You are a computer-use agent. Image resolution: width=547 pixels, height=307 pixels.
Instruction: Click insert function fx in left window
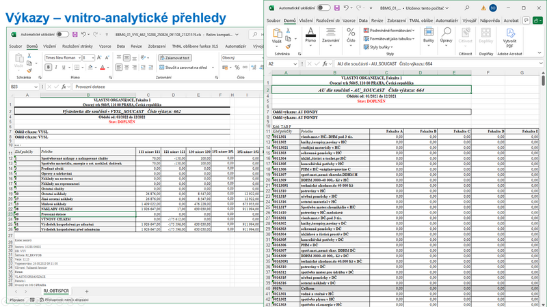64,87
